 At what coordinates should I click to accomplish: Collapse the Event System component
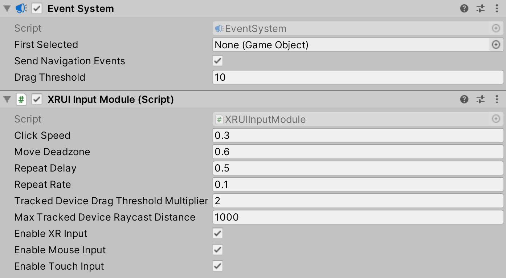tap(6, 8)
